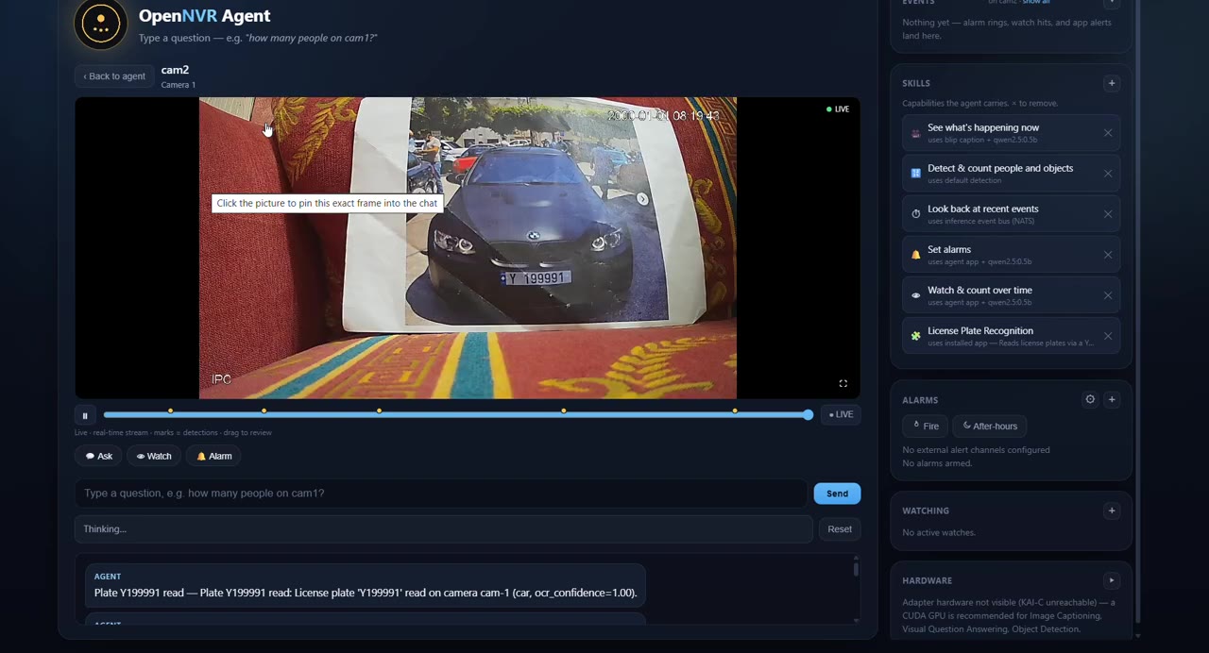Focus the 'Type a question' input field
This screenshot has height=653, width=1209.
click(x=441, y=493)
